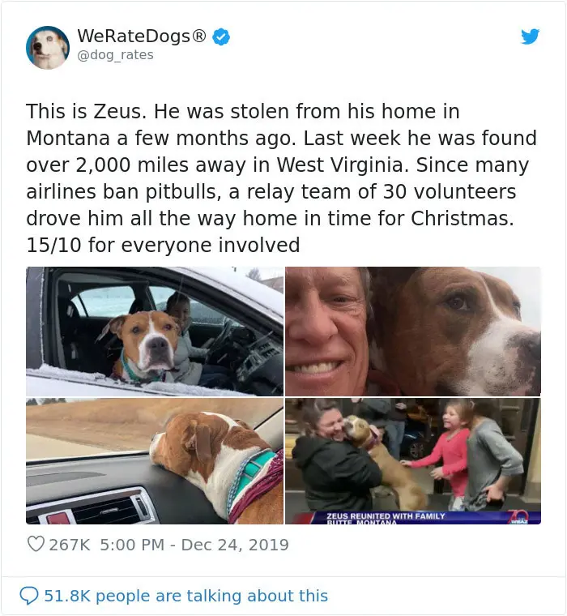Open photo of Zeus resting on dashboard

[155, 461]
